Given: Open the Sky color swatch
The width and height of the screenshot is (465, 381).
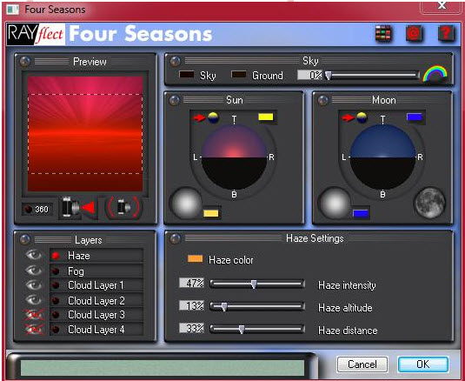Looking at the screenshot, I should point(187,75).
